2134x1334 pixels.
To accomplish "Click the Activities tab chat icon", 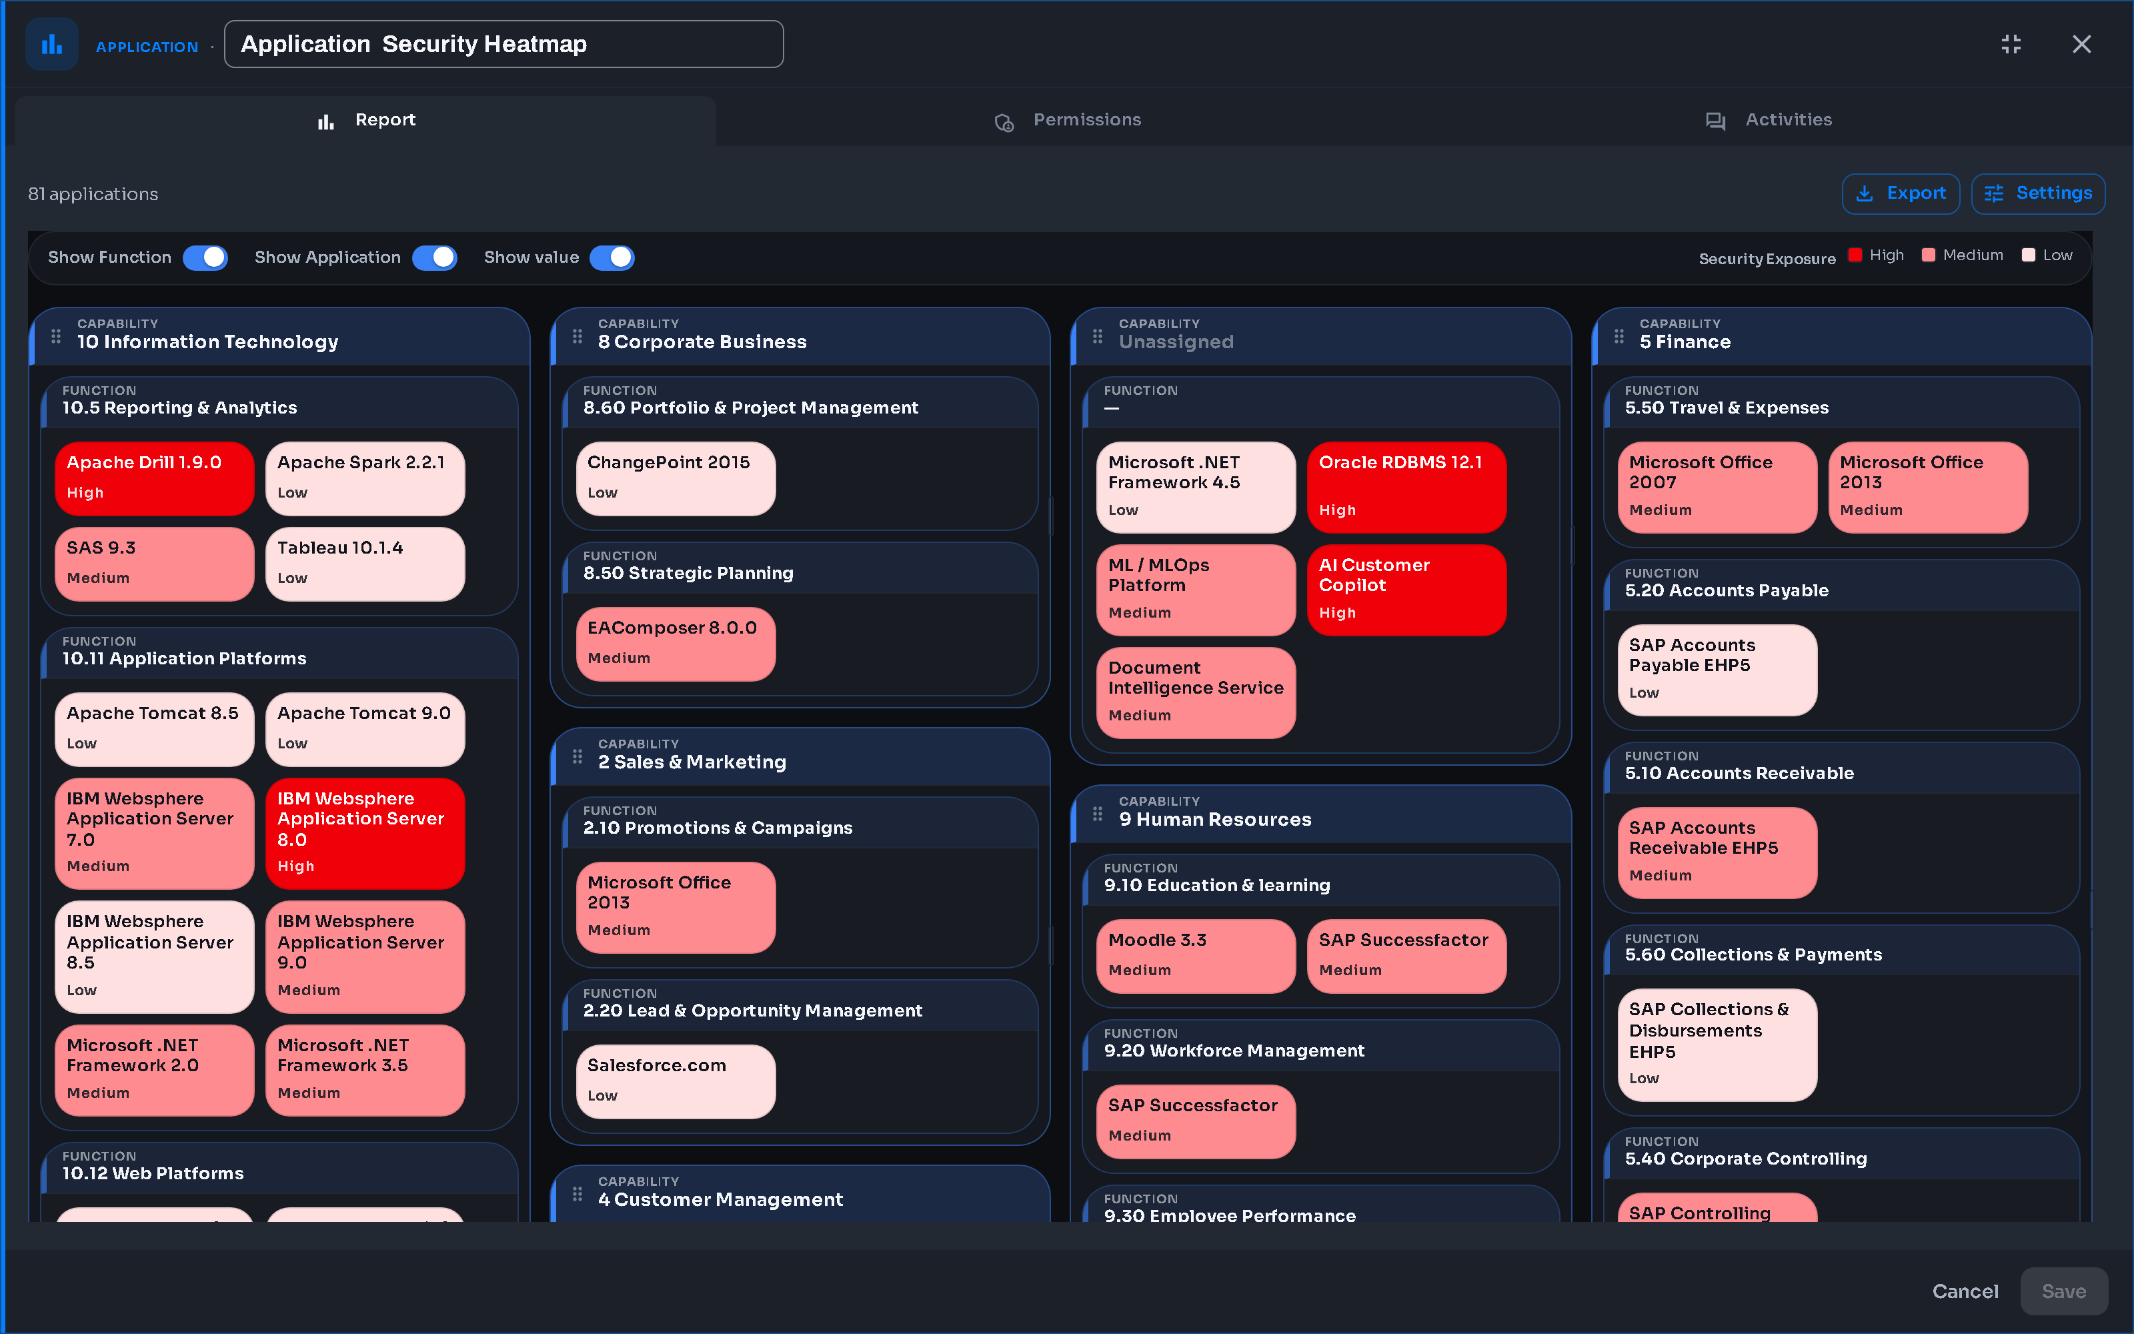I will [1715, 121].
